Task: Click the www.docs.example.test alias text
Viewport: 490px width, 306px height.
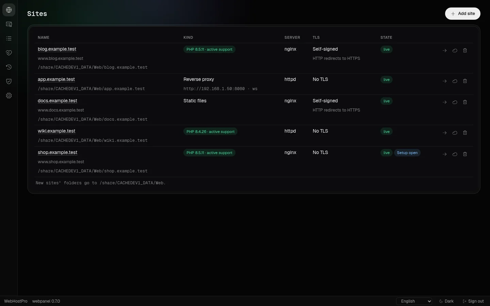Action: (x=61, y=110)
